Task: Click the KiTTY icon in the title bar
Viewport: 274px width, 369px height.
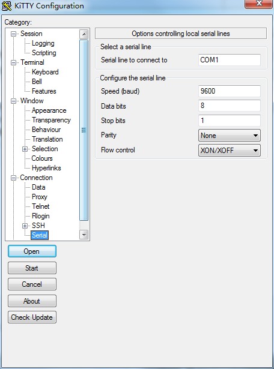Action: tap(7, 6)
